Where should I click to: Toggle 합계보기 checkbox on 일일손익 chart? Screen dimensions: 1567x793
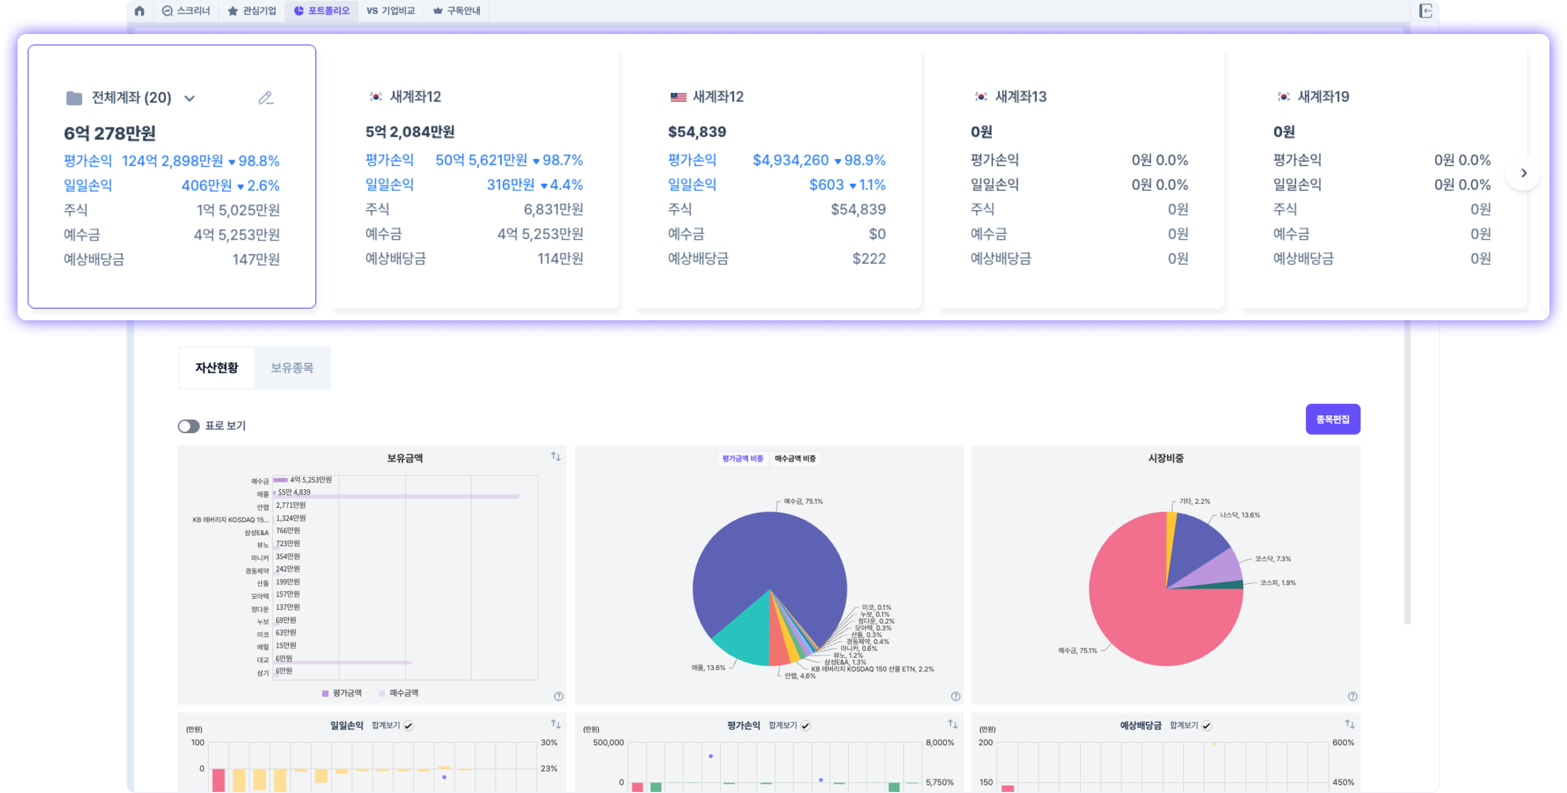409,726
